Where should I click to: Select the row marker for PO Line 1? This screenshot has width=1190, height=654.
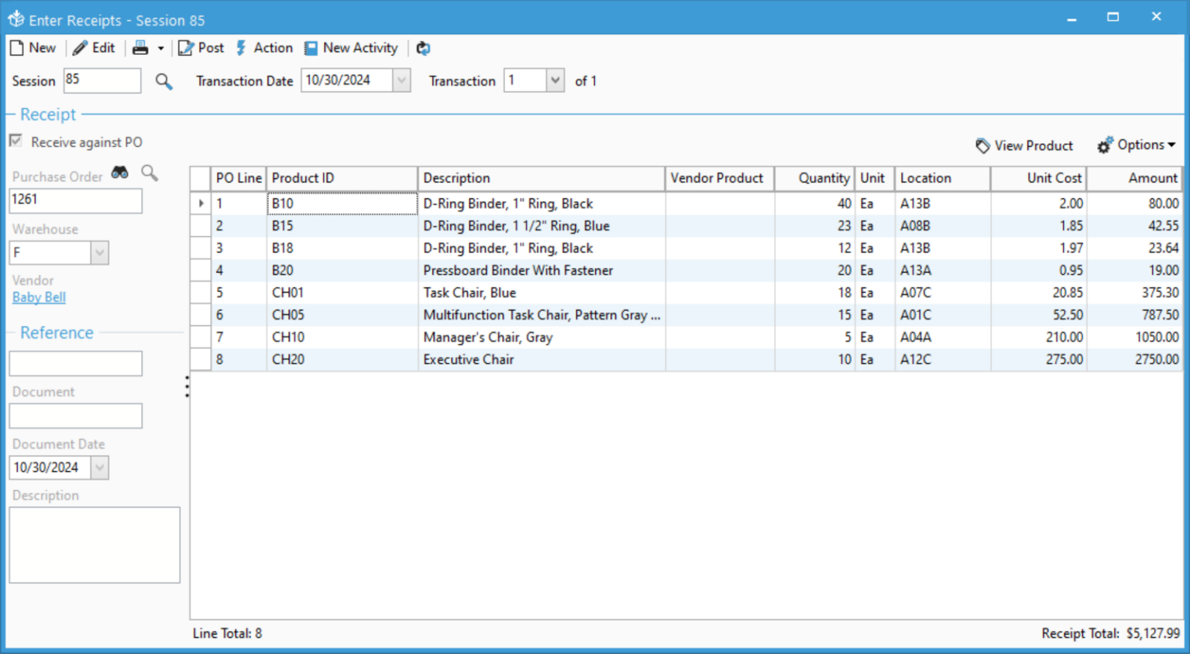(200, 203)
